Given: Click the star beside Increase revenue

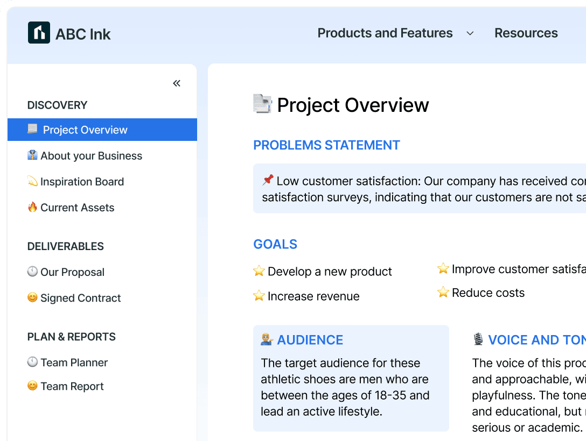Looking at the screenshot, I should pyautogui.click(x=259, y=295).
